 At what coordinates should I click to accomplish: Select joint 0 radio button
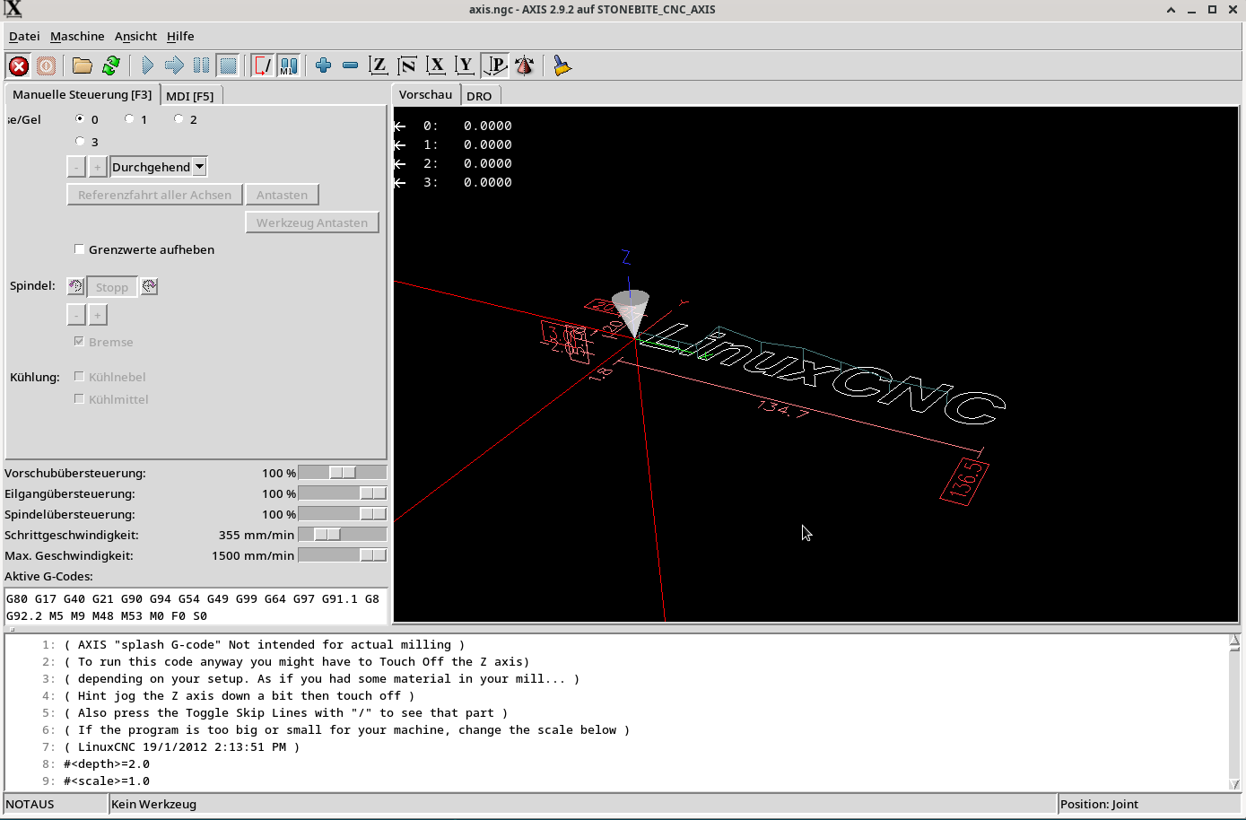point(80,118)
